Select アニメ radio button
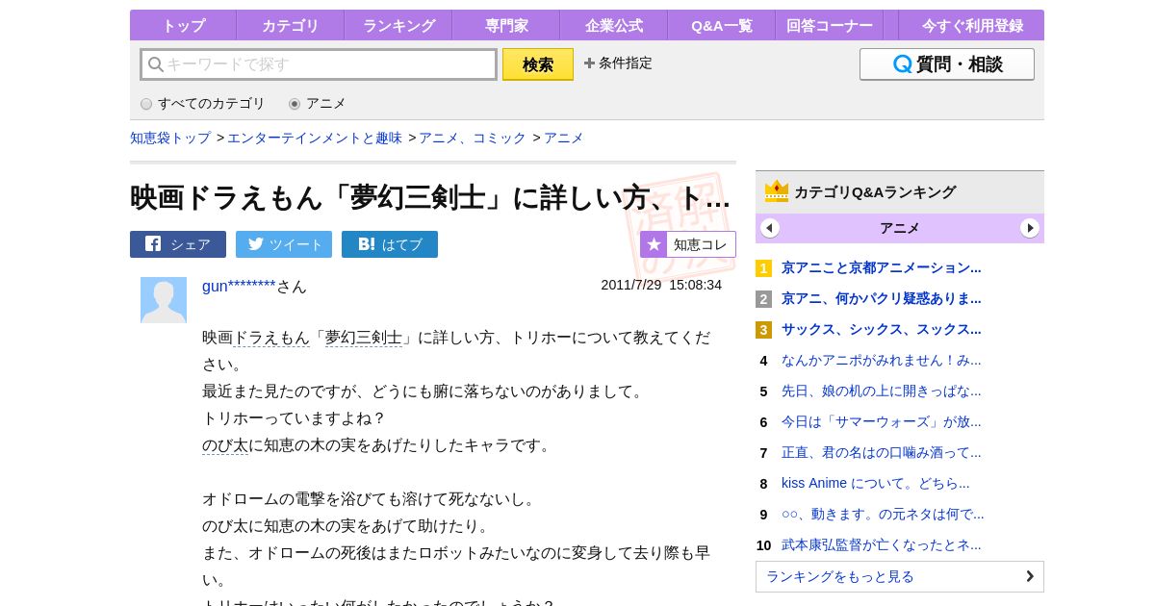 [x=295, y=104]
